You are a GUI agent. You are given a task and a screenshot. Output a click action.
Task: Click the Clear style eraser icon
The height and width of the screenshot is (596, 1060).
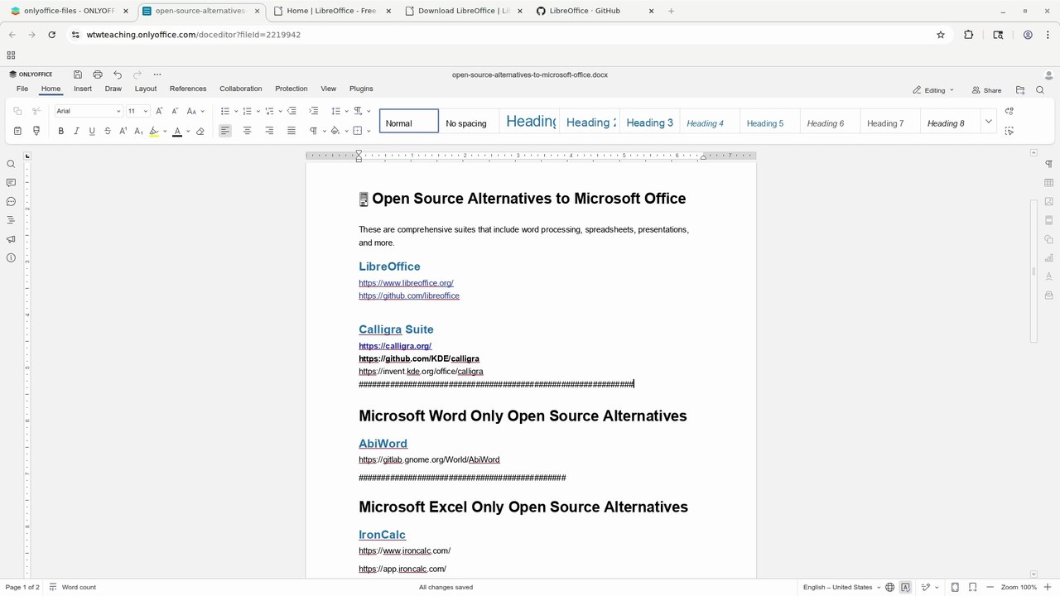200,131
